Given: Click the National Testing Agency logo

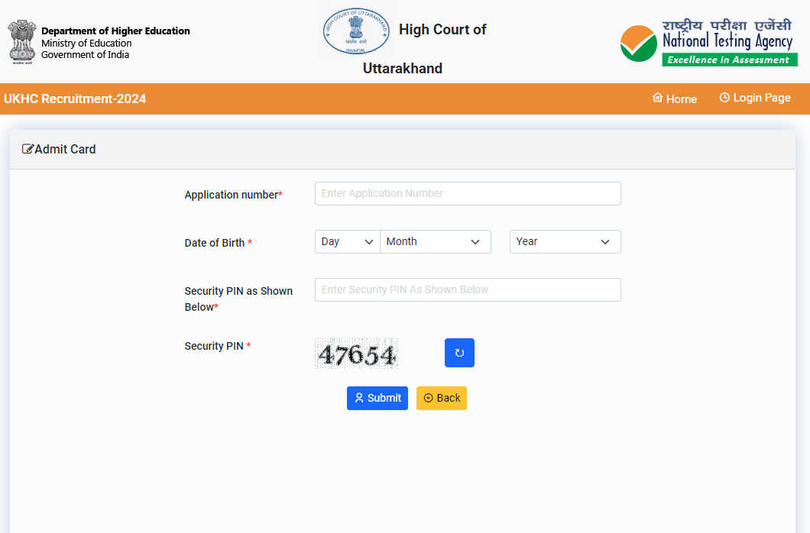Looking at the screenshot, I should (708, 43).
